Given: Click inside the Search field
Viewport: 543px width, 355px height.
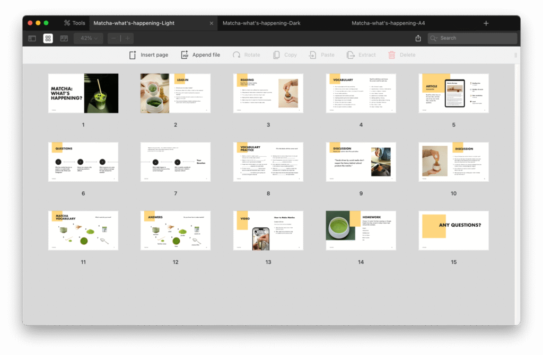Looking at the screenshot, I should tap(472, 38).
